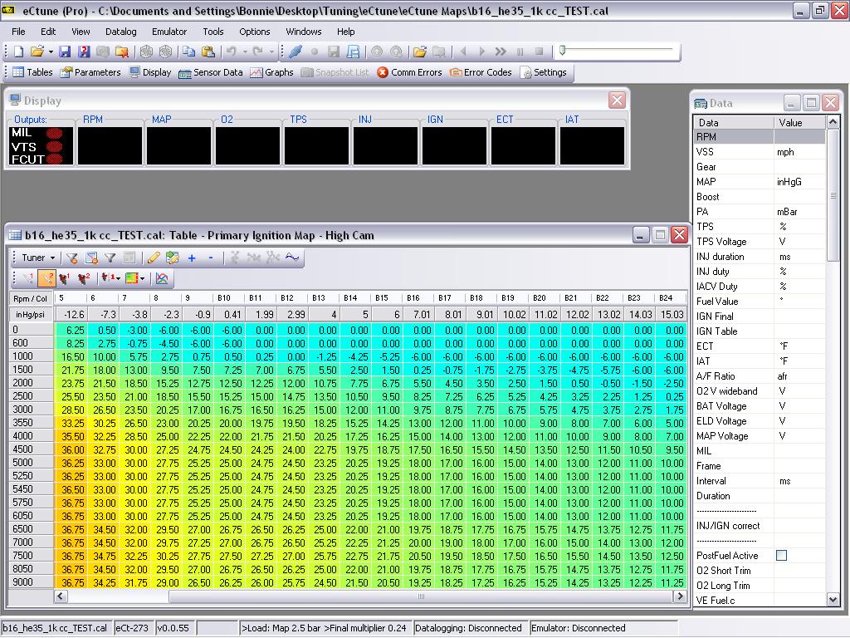
Task: Click the undo arrow icon
Action: pos(232,52)
